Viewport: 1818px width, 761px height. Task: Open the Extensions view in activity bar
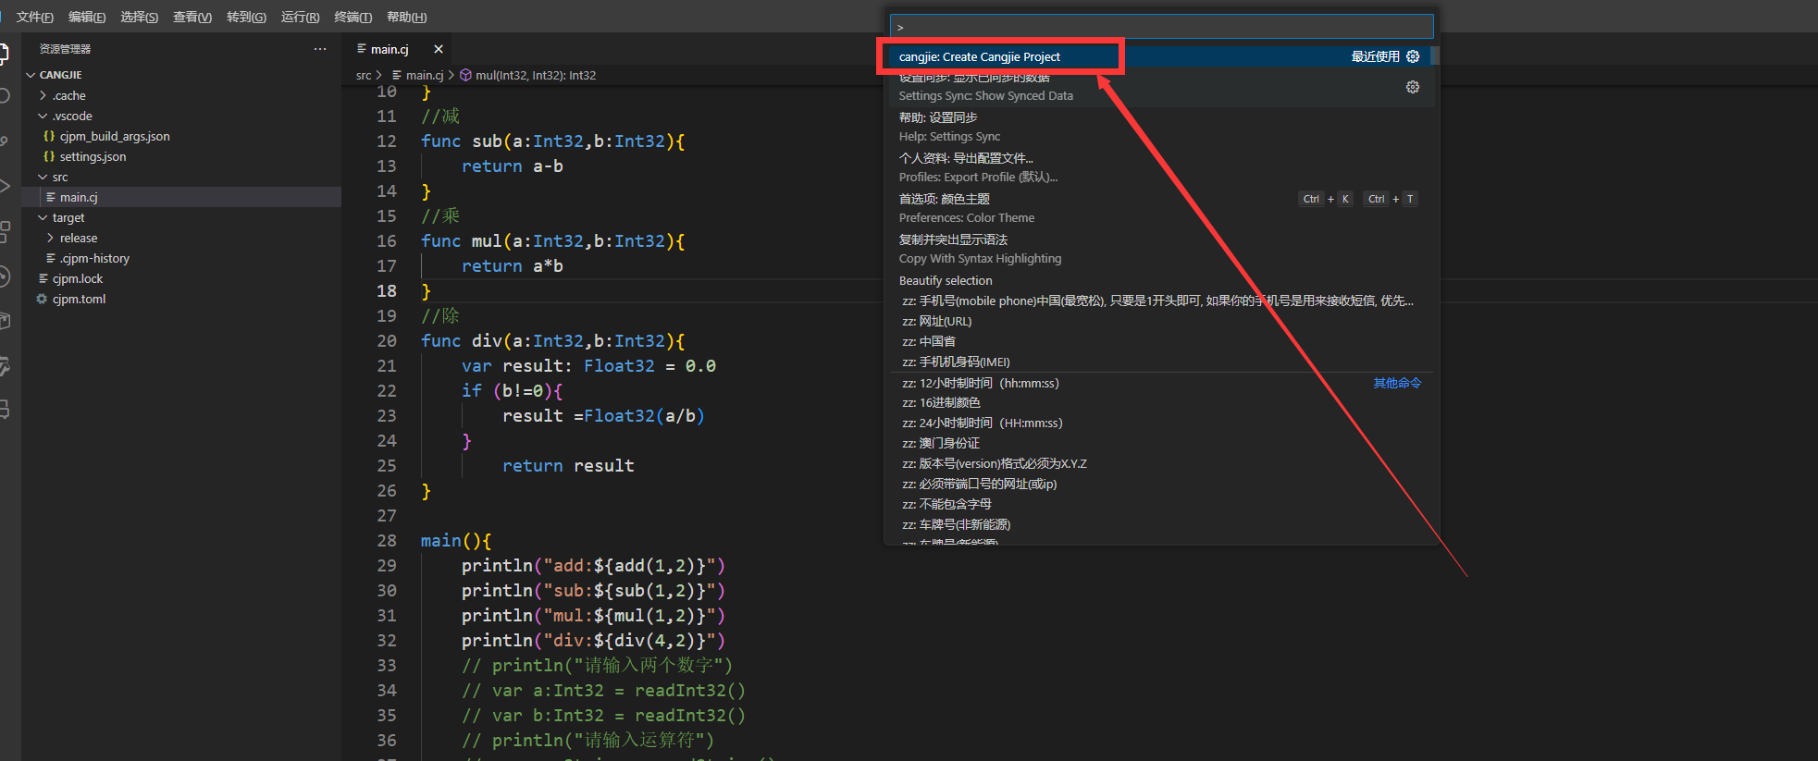pos(4,231)
